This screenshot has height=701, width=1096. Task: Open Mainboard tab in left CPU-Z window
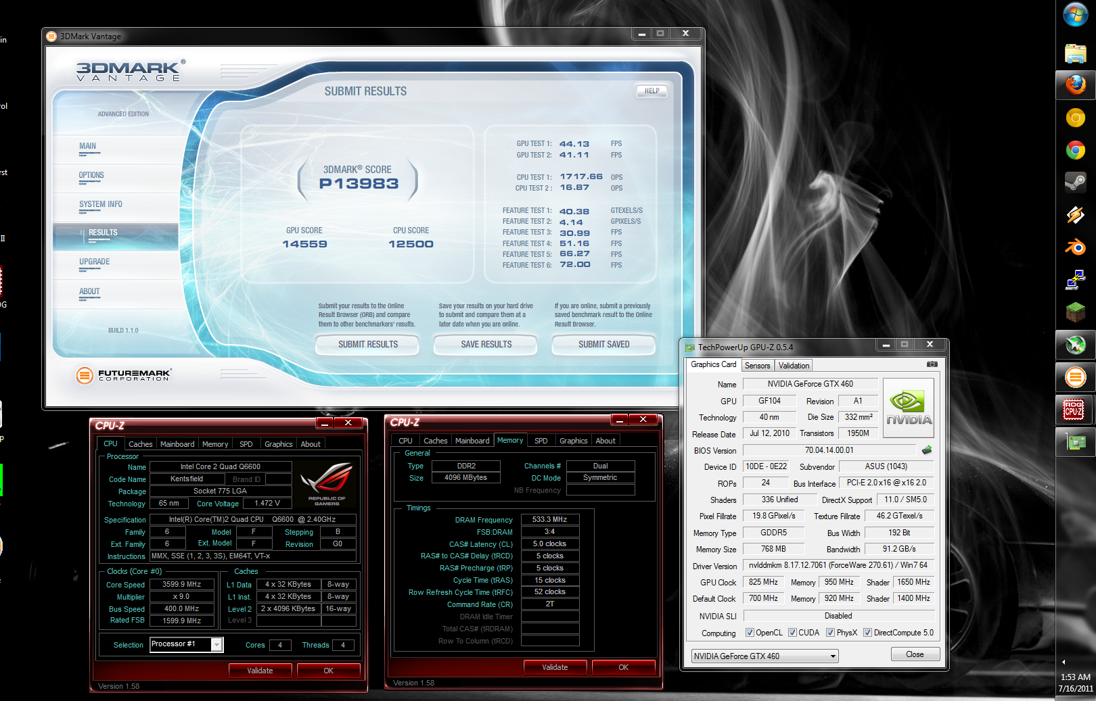coord(177,444)
